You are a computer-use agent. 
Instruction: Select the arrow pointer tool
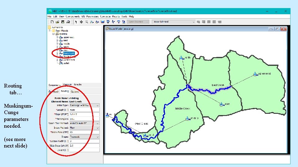click(76, 22)
